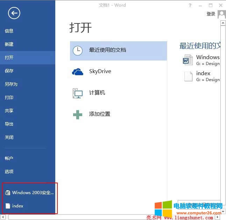Screen dimensions: 226x220
Task: Open 选项 (Options) in the sidebar
Action: (x=9, y=172)
